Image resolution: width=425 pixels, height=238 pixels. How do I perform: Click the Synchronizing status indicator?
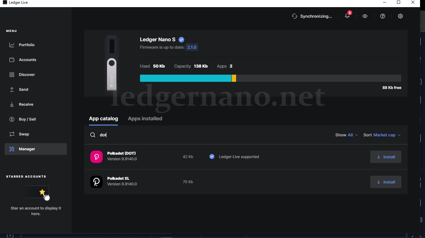312,16
